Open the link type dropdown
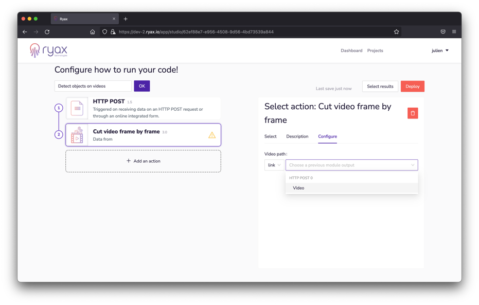The width and height of the screenshot is (479, 305). pos(274,165)
